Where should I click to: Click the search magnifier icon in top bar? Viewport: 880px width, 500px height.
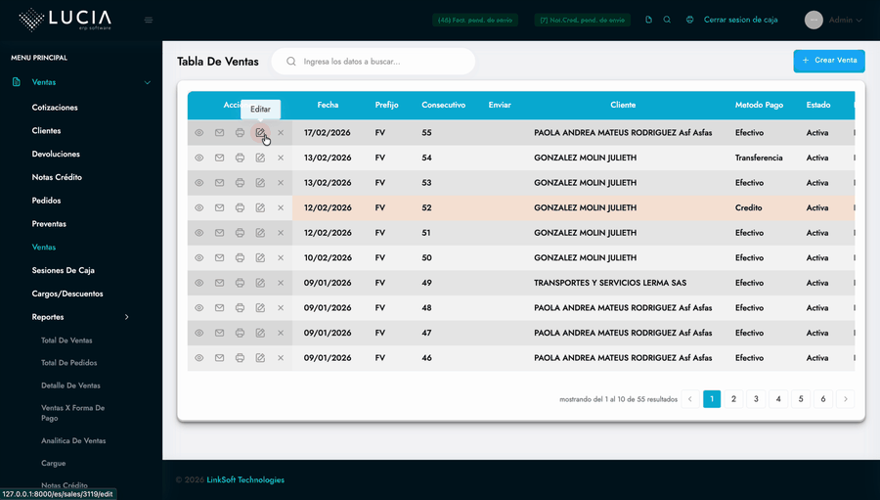(667, 20)
